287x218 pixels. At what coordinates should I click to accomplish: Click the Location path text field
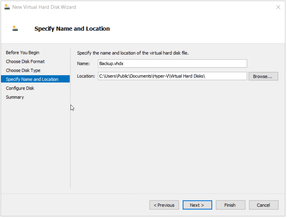click(x=172, y=76)
